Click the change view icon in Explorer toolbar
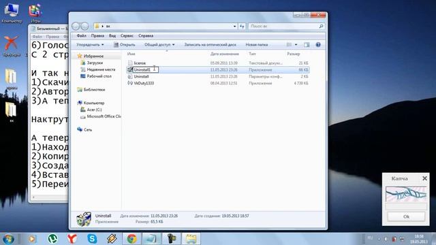The width and height of the screenshot is (436, 245). coord(289,44)
